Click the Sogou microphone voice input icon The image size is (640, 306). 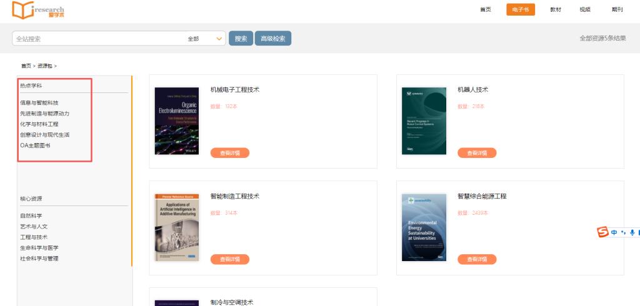pos(632,232)
